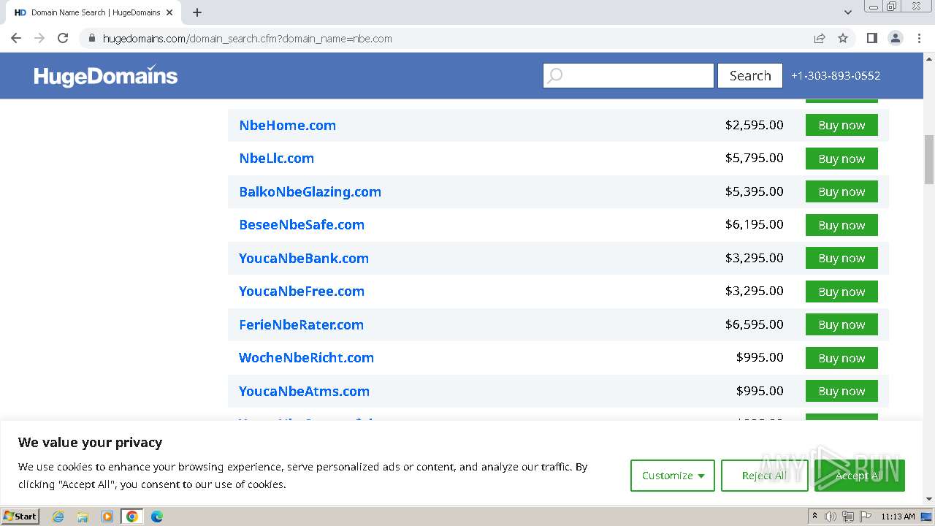The height and width of the screenshot is (526, 935).
Task: Buy now for NbeLlc.com
Action: [x=841, y=159]
